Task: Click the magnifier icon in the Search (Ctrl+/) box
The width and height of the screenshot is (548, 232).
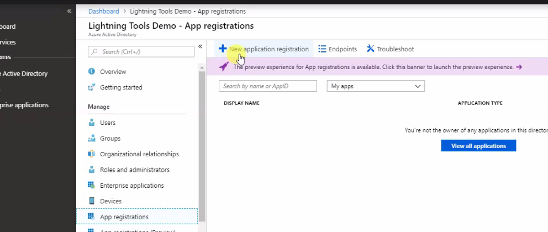Action: coord(94,51)
